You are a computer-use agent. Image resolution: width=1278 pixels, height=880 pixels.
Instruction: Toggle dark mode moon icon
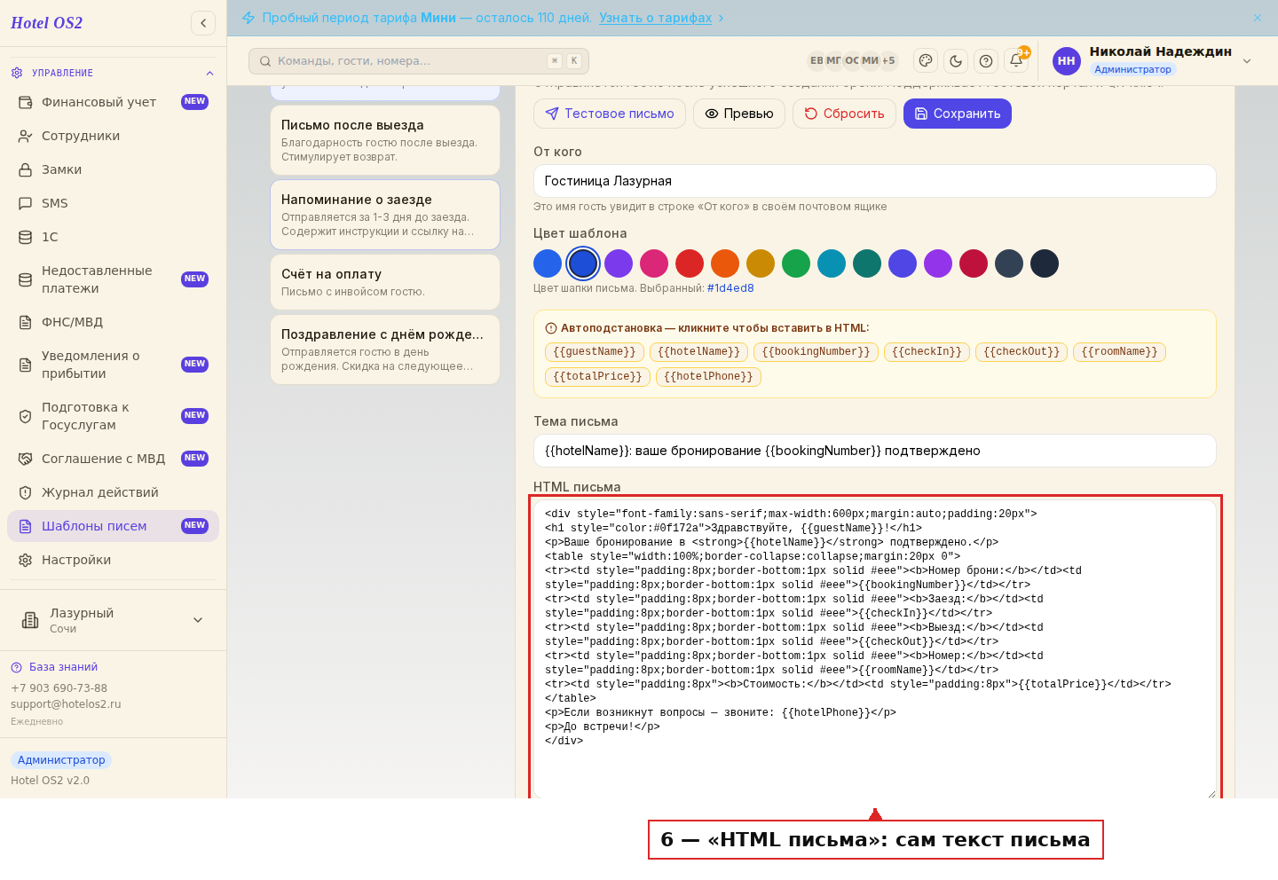click(956, 60)
